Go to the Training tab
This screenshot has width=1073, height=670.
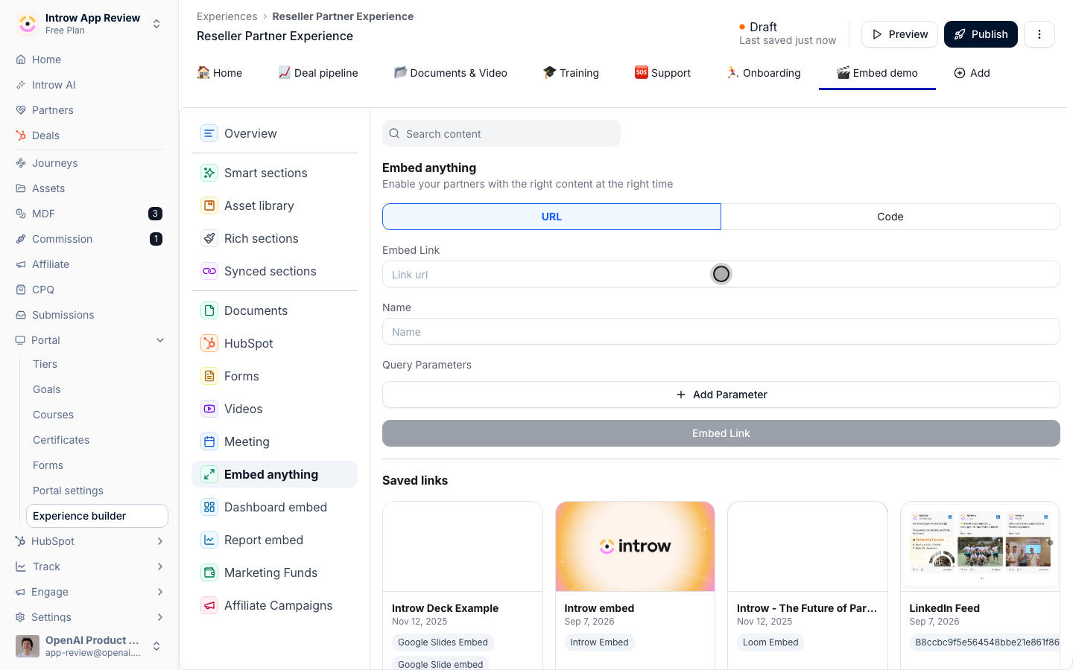[x=571, y=73]
